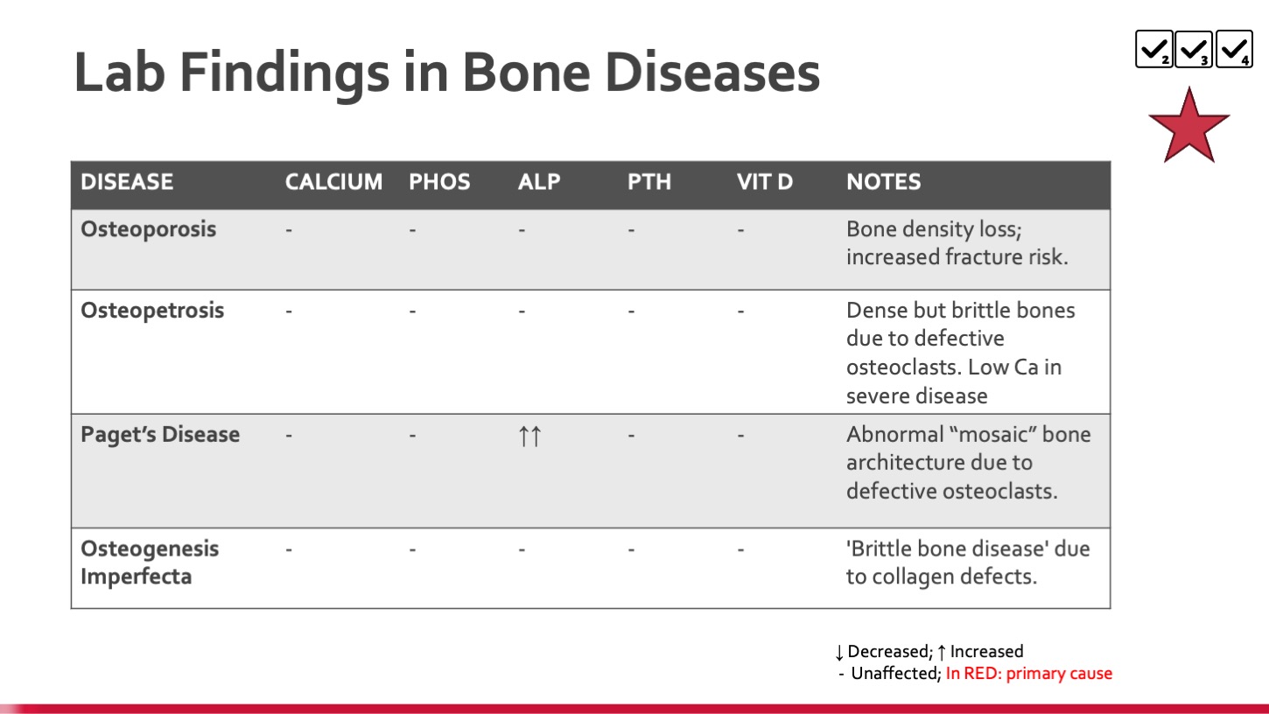Screen dimensions: 1269x714
Task: Click the VIT D column header
Action: (765, 182)
